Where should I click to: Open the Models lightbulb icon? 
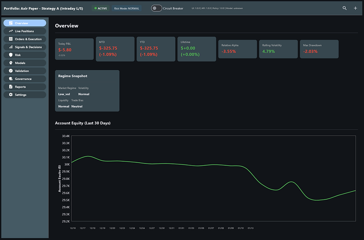(x=11, y=63)
